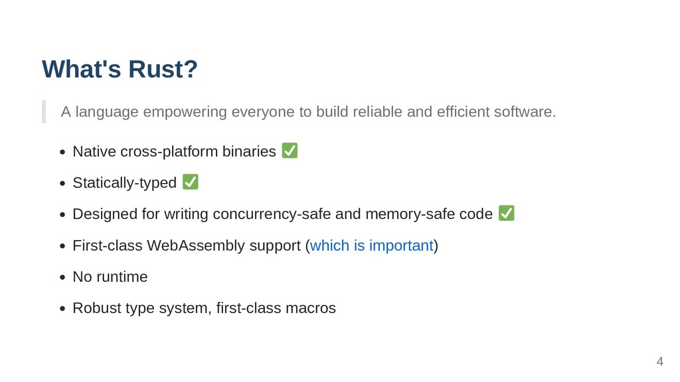Click the bullet dot before 'Designed for writing'
680x382 pixels.
tap(63, 214)
